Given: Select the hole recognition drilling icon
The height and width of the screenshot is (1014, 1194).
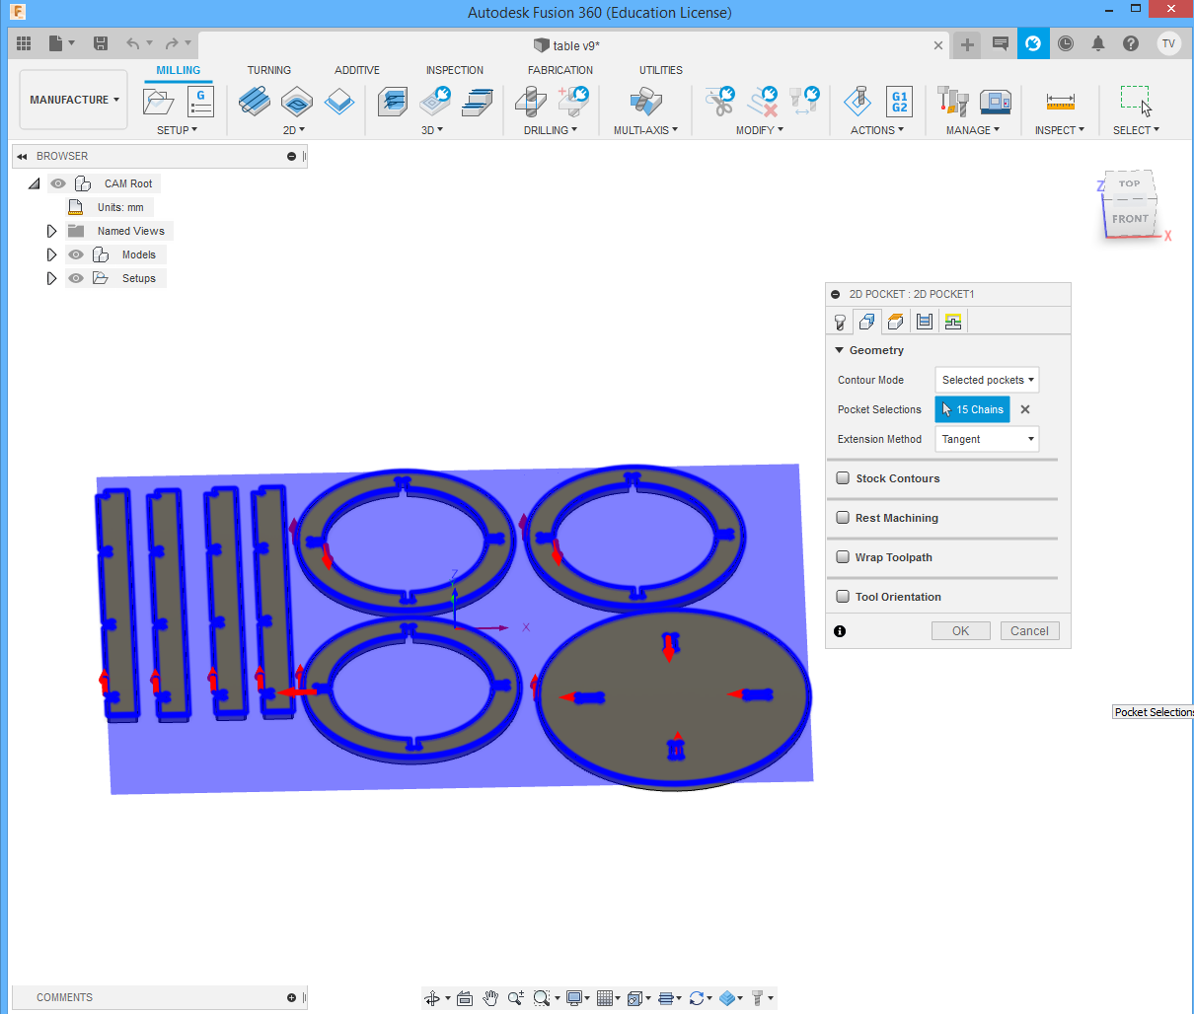Looking at the screenshot, I should (x=573, y=101).
